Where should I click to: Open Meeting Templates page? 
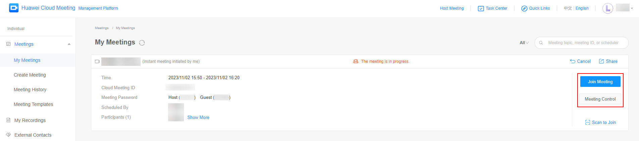(x=34, y=104)
